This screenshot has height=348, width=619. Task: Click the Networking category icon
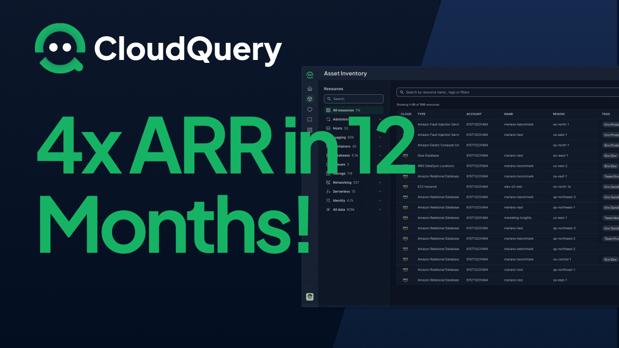[328, 182]
